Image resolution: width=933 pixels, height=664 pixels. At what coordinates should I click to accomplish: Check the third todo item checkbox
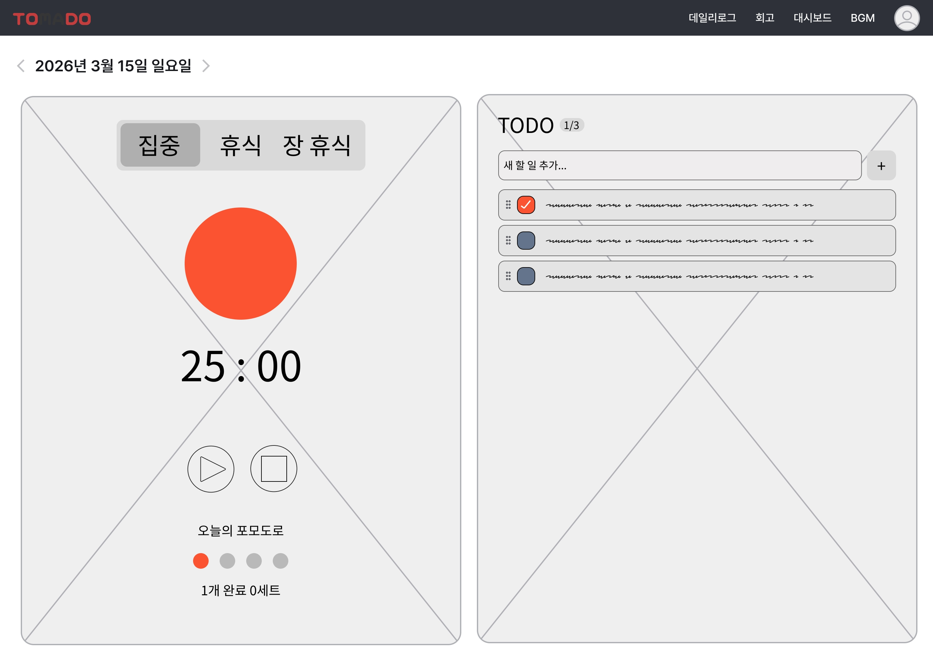pos(526,276)
